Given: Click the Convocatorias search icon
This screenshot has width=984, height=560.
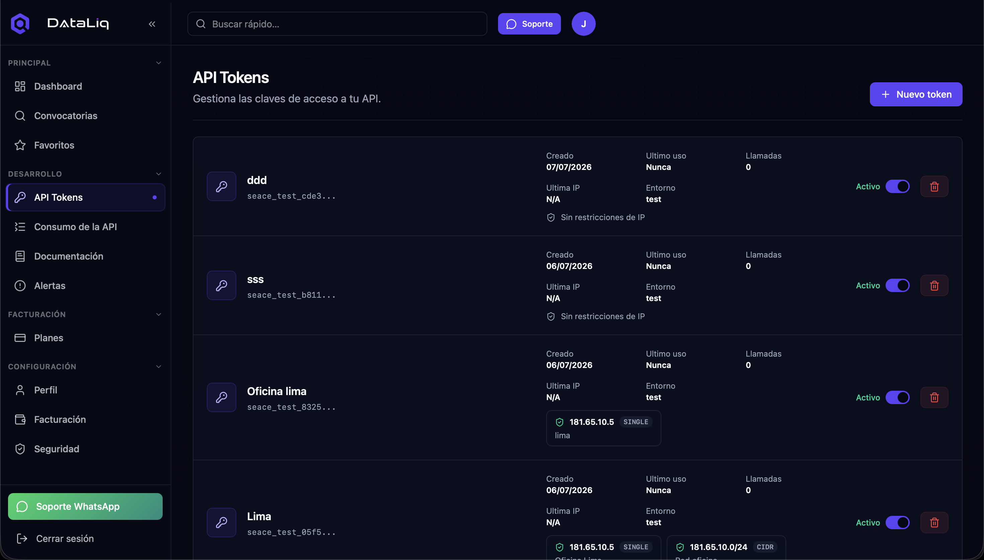Looking at the screenshot, I should tap(20, 116).
